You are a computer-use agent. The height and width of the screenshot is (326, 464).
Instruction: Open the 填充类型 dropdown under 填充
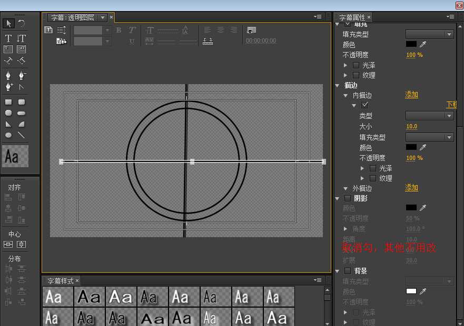[429, 34]
